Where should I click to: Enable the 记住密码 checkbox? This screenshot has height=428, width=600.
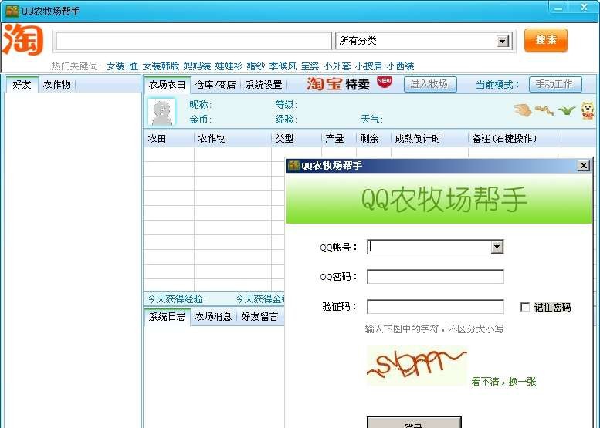point(525,307)
